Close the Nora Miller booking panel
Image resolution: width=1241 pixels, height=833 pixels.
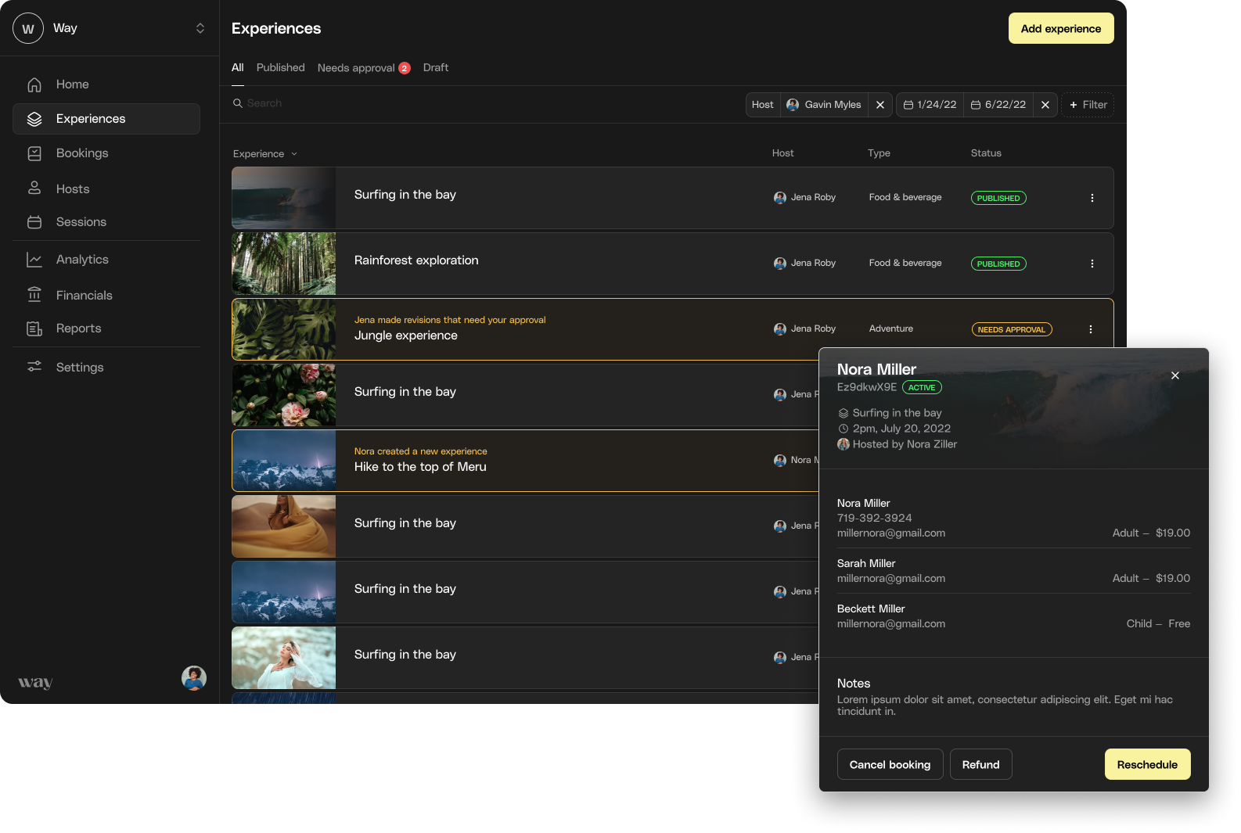[1175, 375]
